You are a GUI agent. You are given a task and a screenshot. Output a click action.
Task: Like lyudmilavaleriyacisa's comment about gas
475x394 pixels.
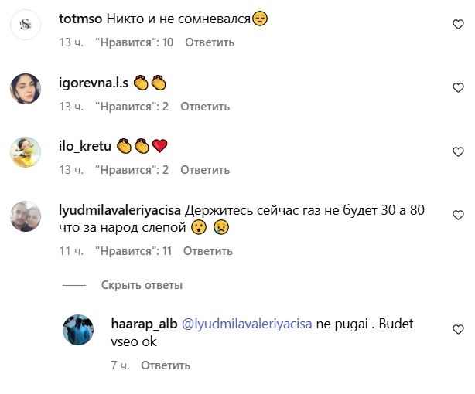pyautogui.click(x=458, y=216)
